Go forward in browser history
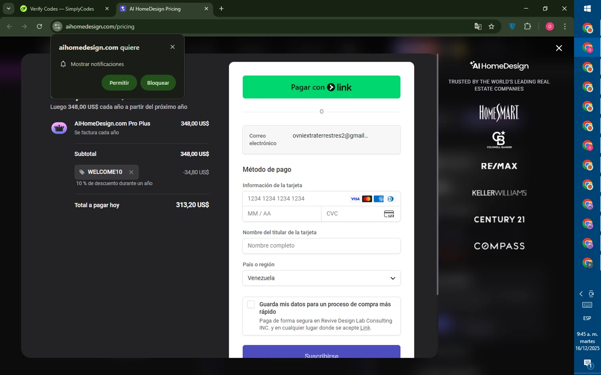The height and width of the screenshot is (375, 601). coord(24,26)
